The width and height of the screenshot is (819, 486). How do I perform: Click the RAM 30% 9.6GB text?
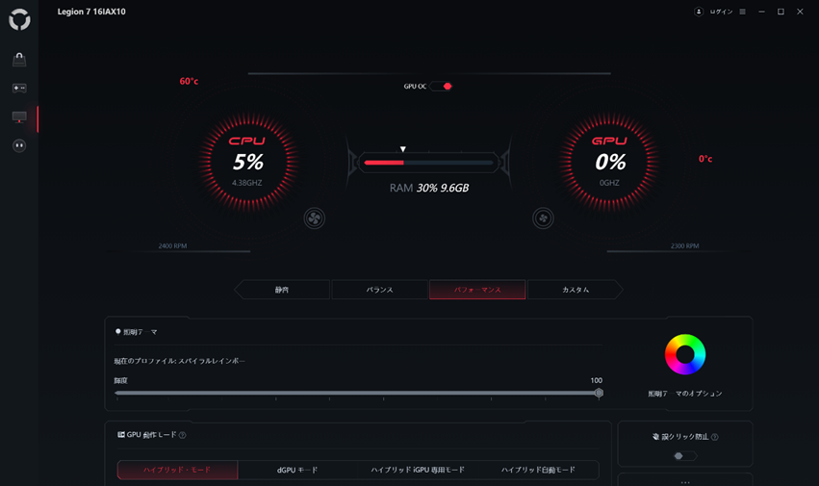coord(429,188)
